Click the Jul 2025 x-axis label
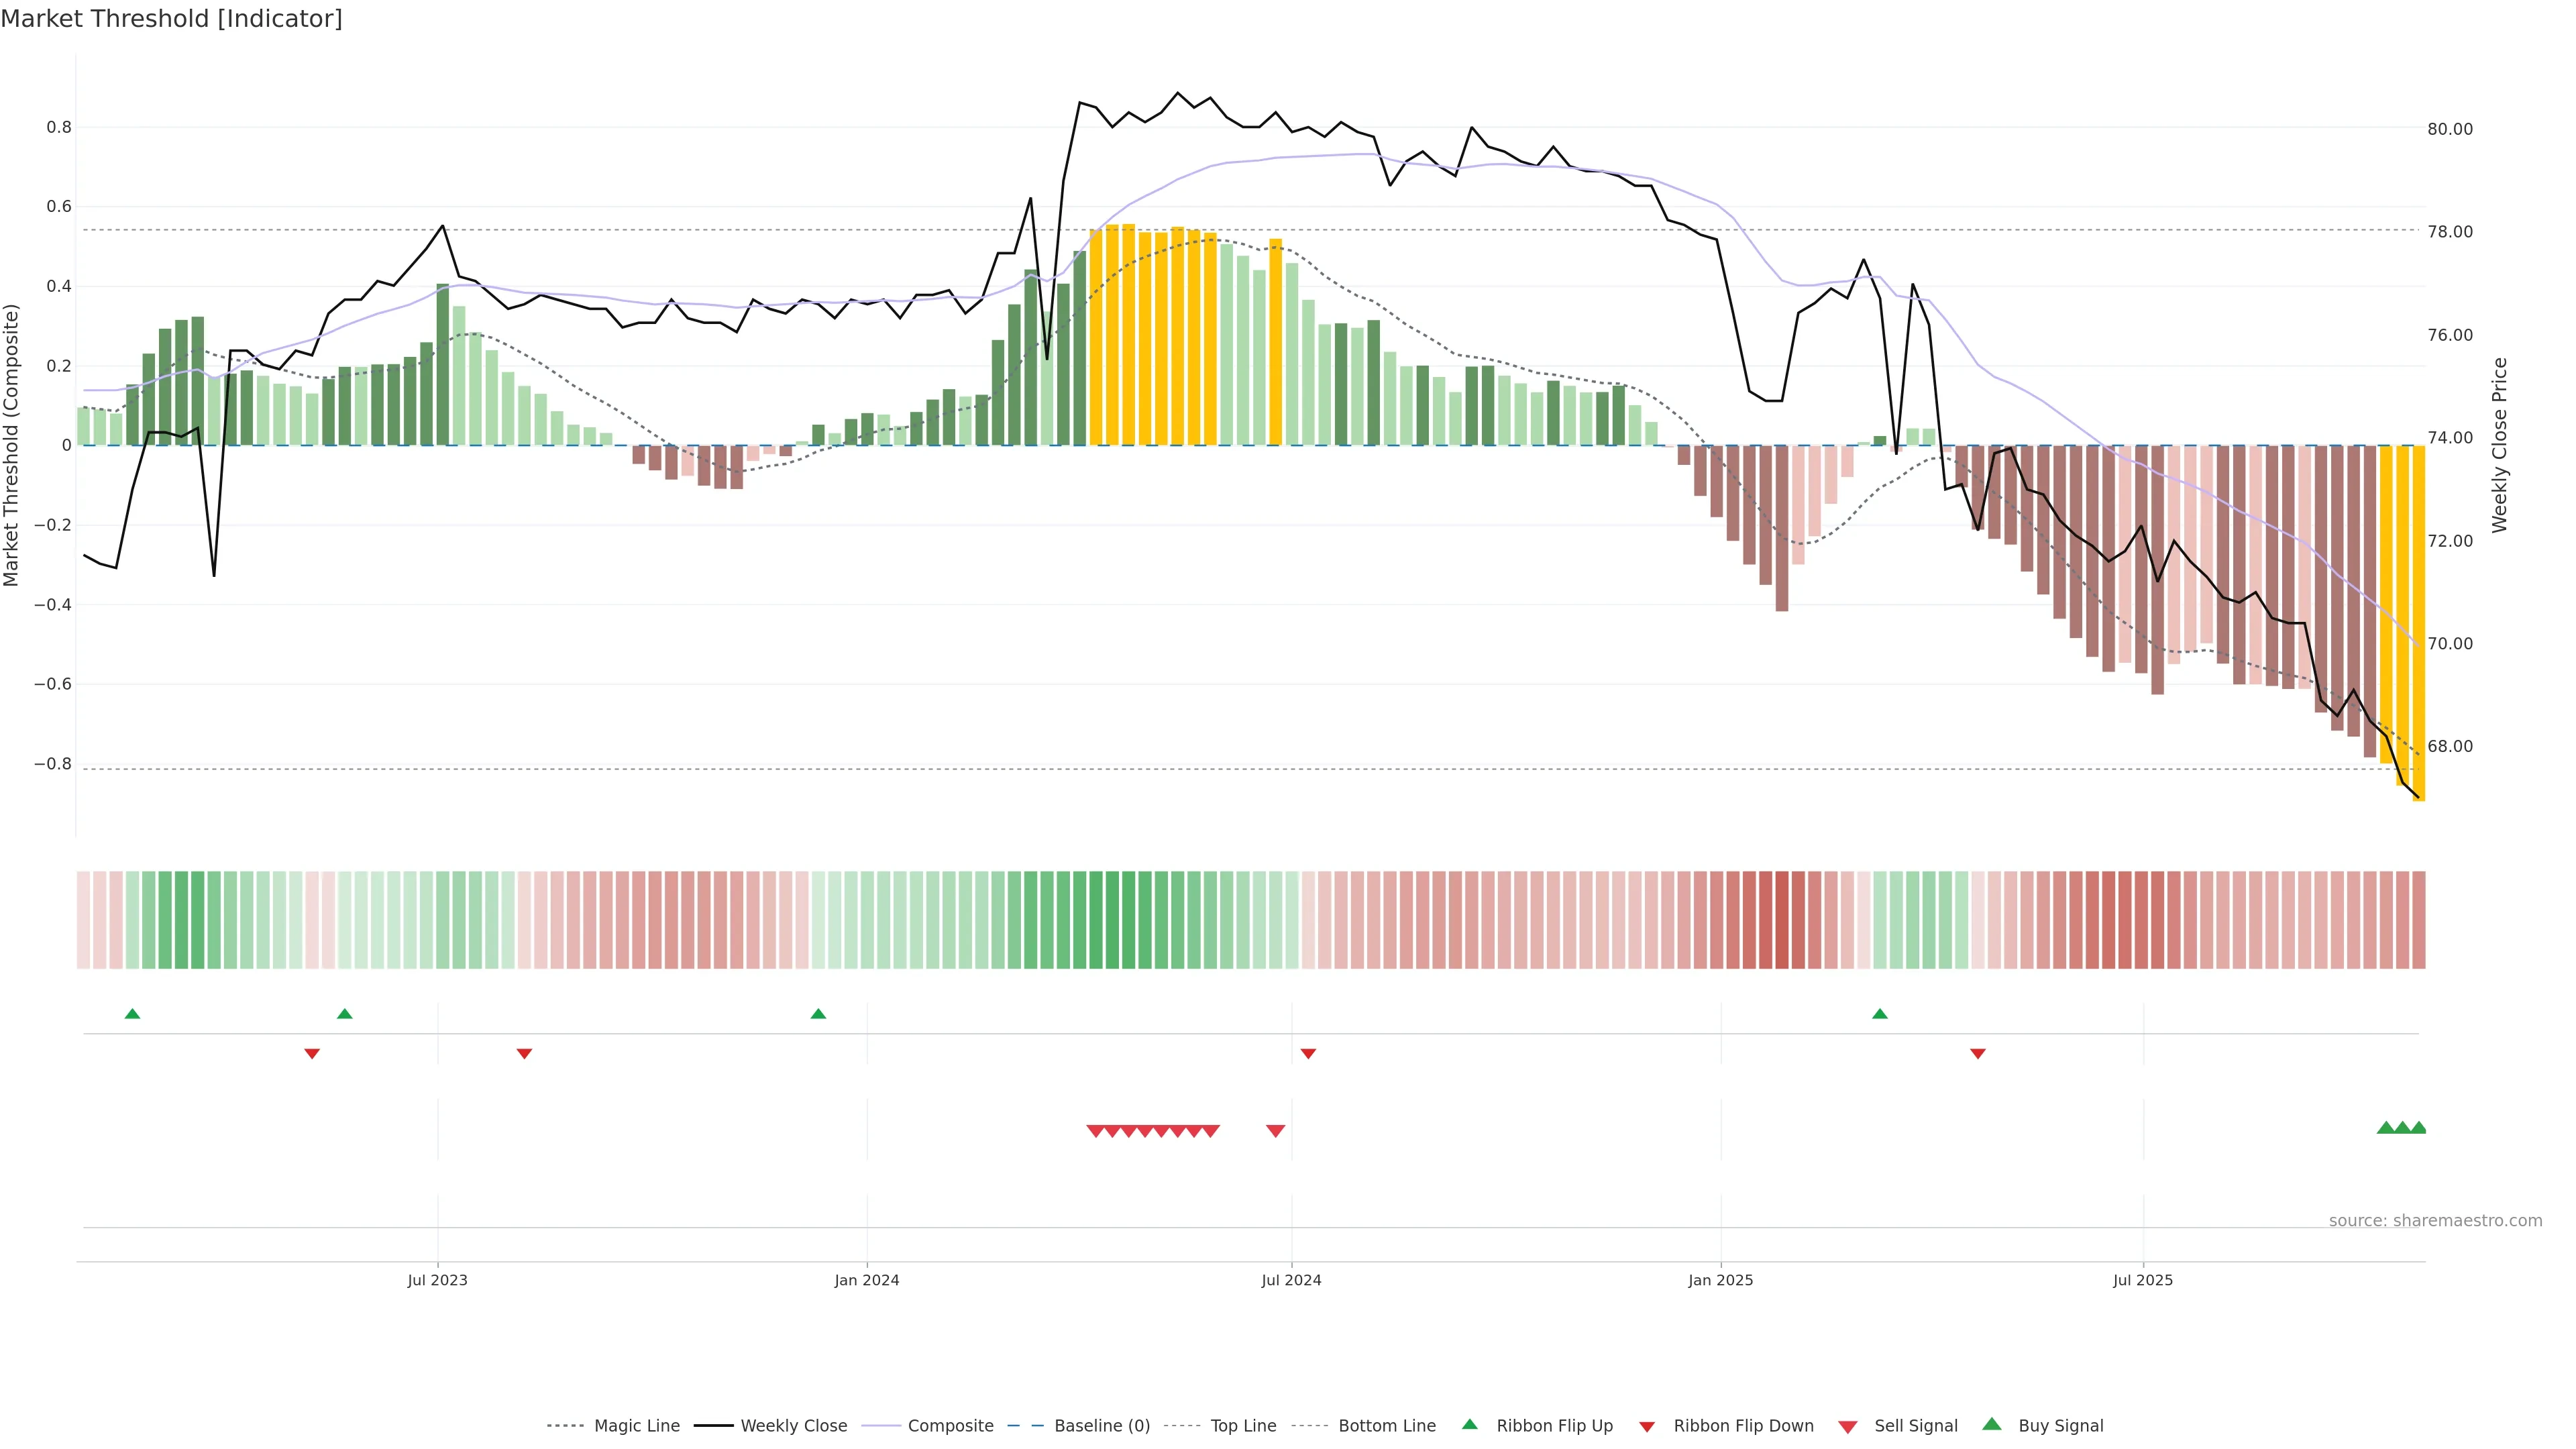This screenshot has height=1449, width=2576. click(2143, 1280)
